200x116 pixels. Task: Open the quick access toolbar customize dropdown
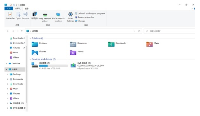point(17,5)
